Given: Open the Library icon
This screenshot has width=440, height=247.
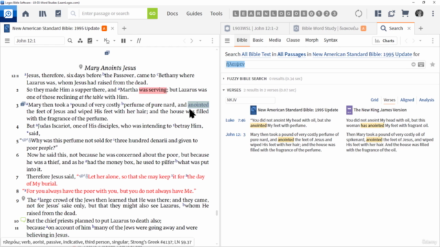Looking at the screenshot, I should (43, 14).
